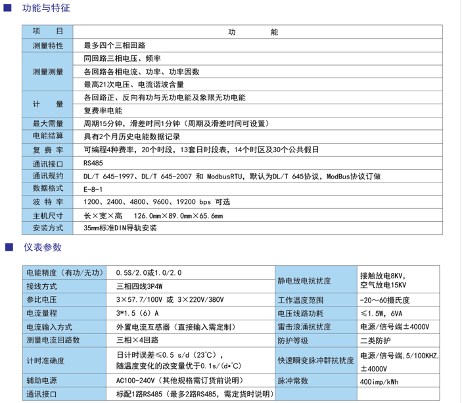Click the 日计时误差≤0.5 s/d text
Screen dimensions: 464x403
point(170,355)
